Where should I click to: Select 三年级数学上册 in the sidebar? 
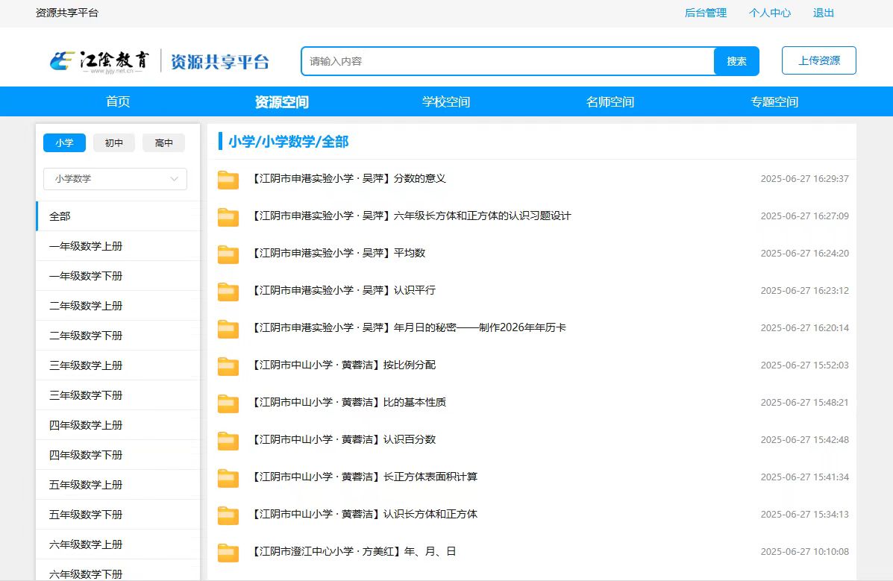point(86,365)
